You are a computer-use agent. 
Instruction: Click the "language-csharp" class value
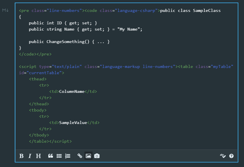136,10
